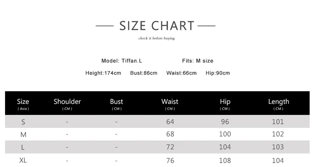Click waist value 68 for size M
Screen dimensions: 315x167
170,134
